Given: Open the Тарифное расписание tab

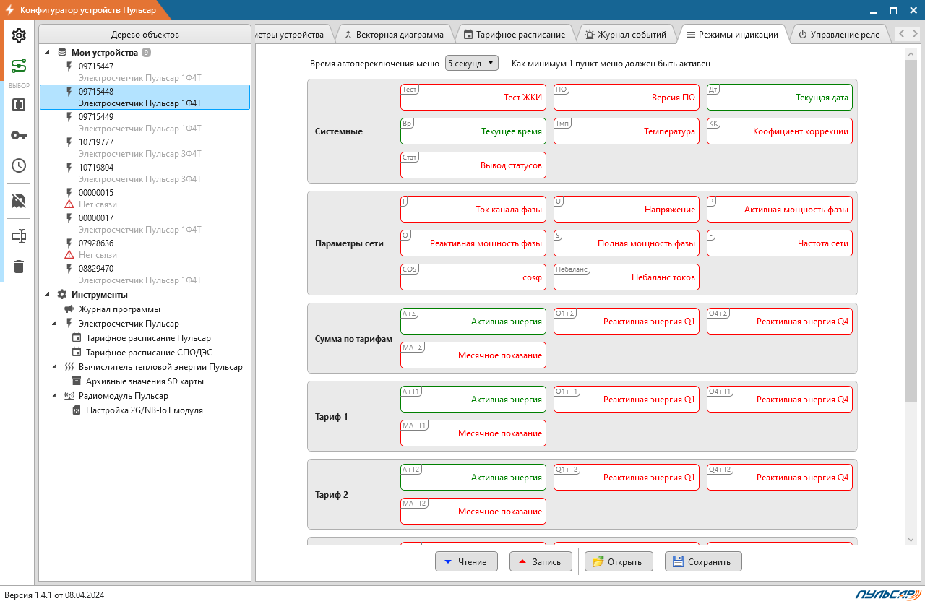Looking at the screenshot, I should [515, 35].
